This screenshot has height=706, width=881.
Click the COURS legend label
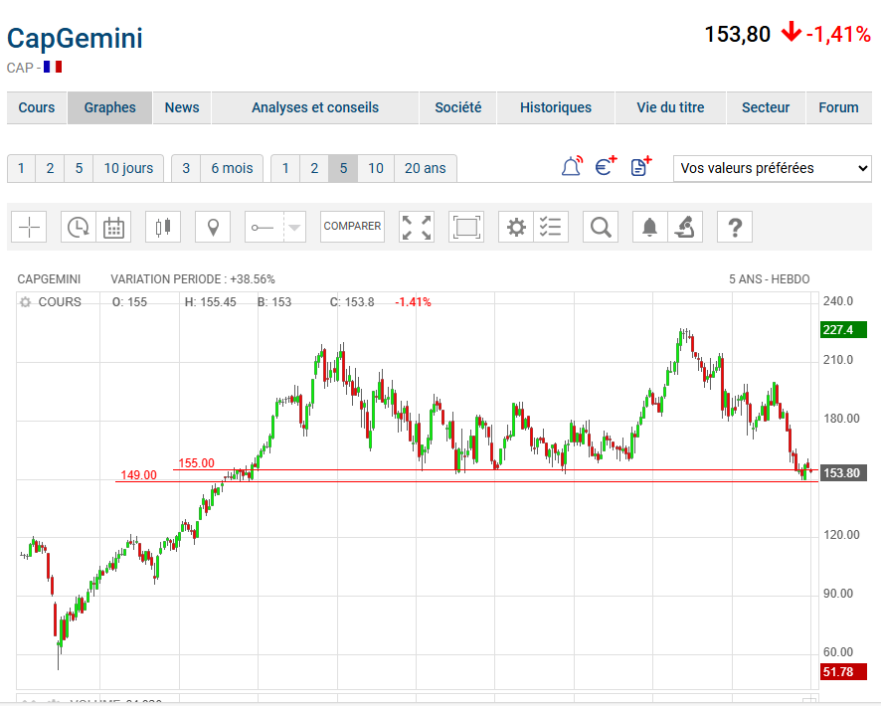click(x=60, y=302)
